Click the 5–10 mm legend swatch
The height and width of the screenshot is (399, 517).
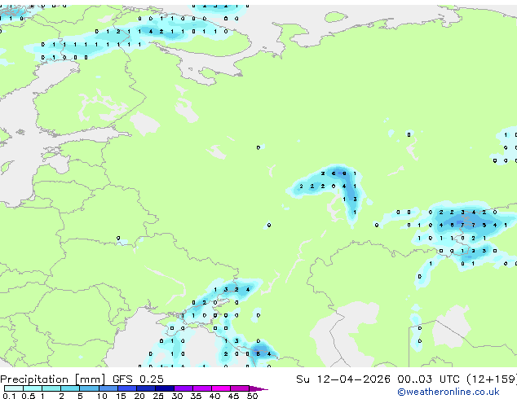(89, 388)
